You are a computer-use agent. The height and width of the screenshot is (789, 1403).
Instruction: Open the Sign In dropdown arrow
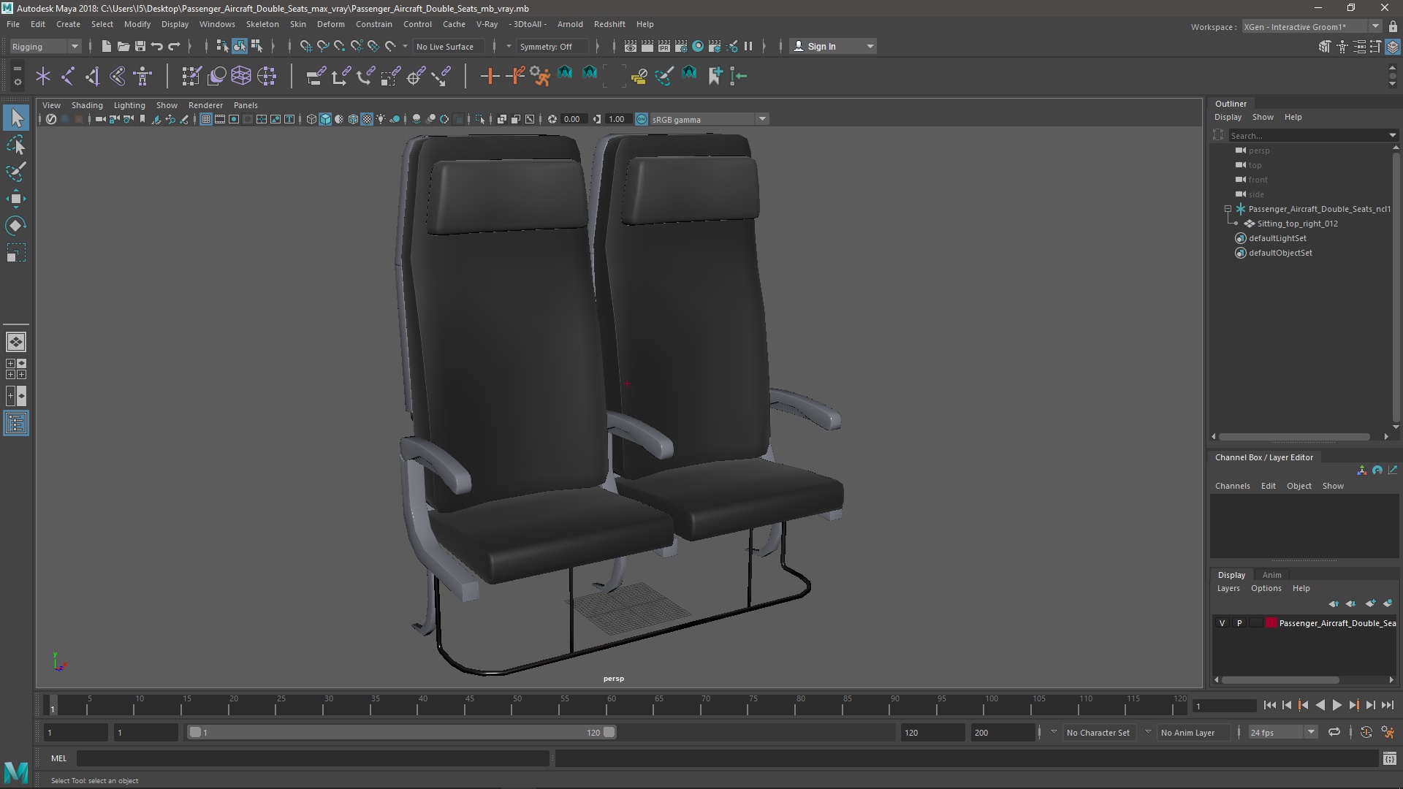(x=870, y=46)
